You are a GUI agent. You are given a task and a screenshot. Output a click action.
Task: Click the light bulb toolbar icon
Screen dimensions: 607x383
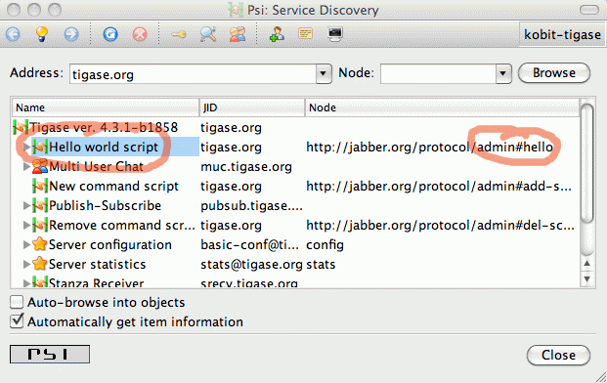click(42, 34)
